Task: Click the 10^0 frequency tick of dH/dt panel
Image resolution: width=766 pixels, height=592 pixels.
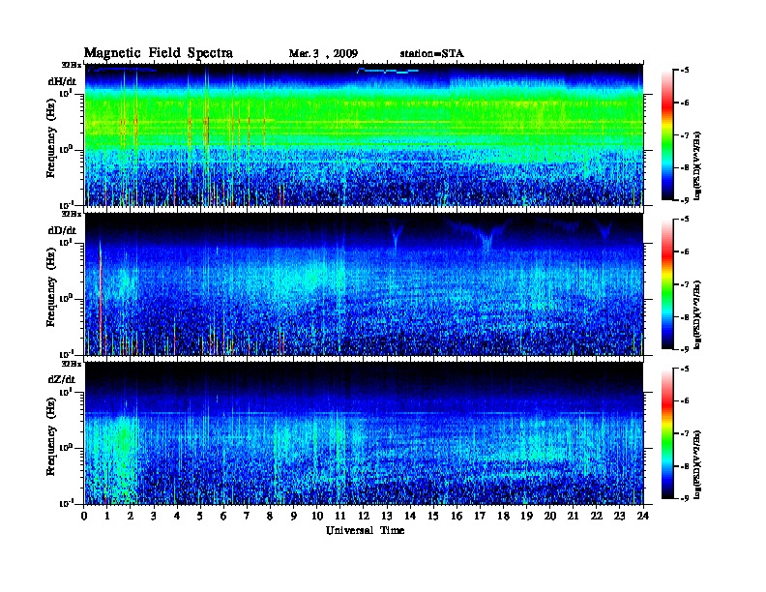Action: point(67,149)
